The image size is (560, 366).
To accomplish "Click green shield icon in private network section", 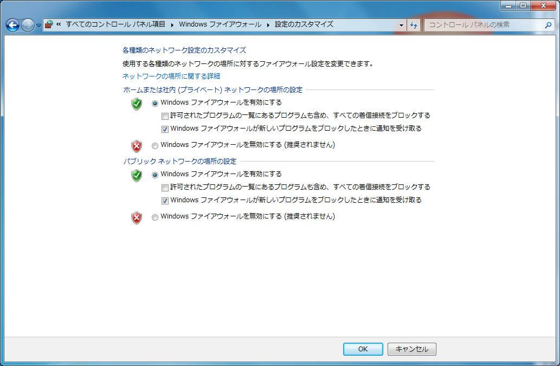I will (x=137, y=104).
